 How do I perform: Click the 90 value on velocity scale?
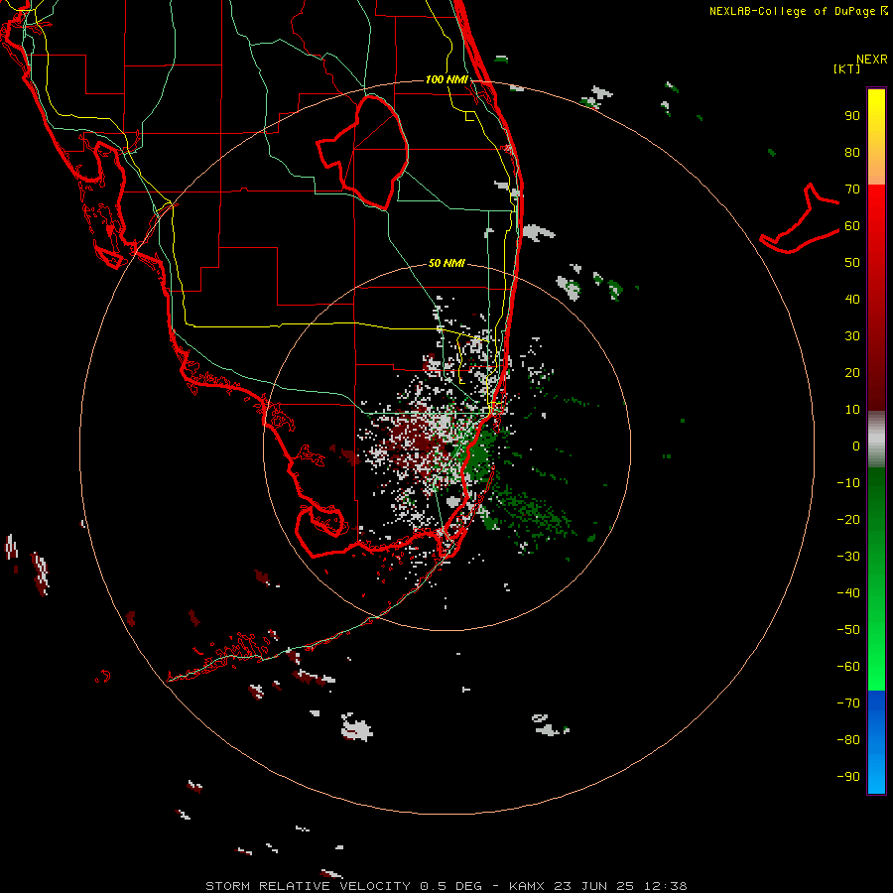pos(852,116)
